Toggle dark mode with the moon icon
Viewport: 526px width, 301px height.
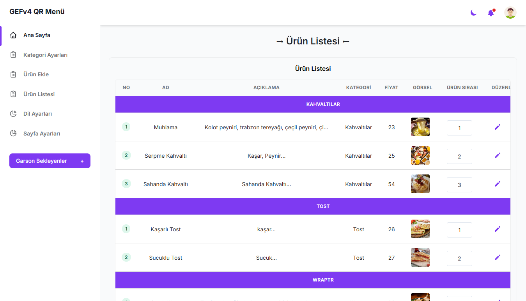473,13
